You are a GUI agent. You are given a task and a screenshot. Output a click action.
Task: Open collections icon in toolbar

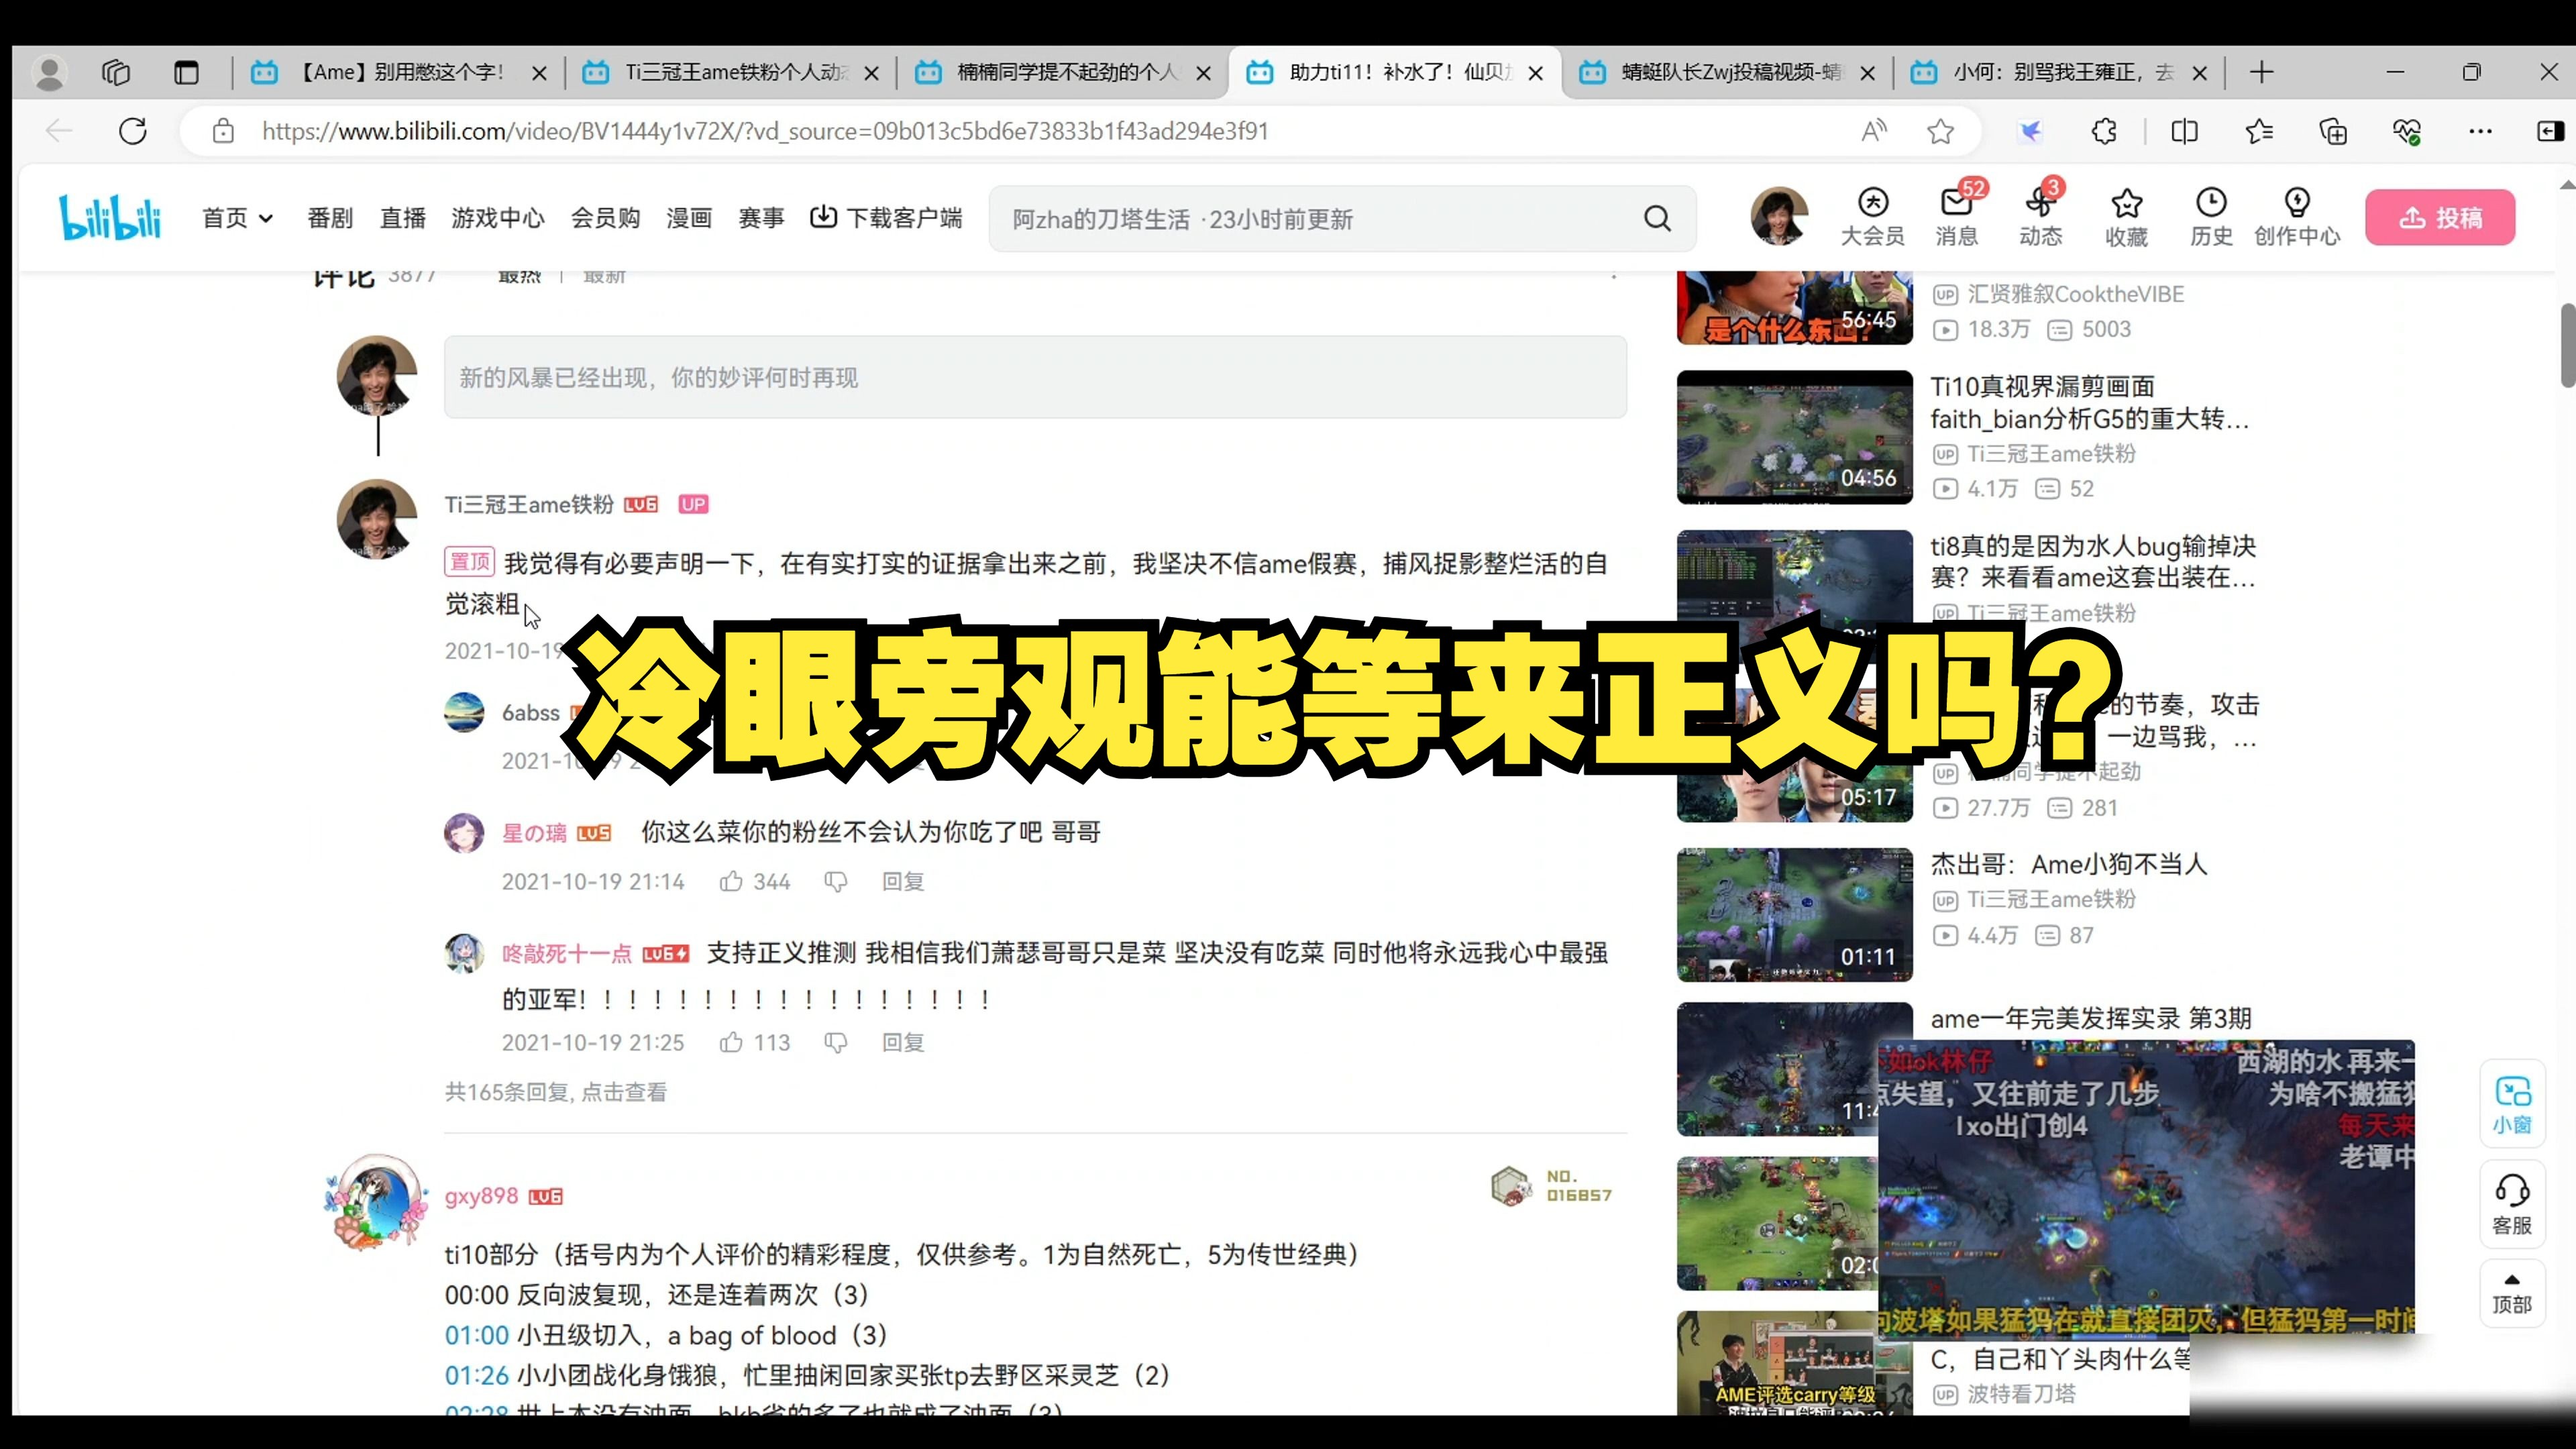click(x=2333, y=131)
